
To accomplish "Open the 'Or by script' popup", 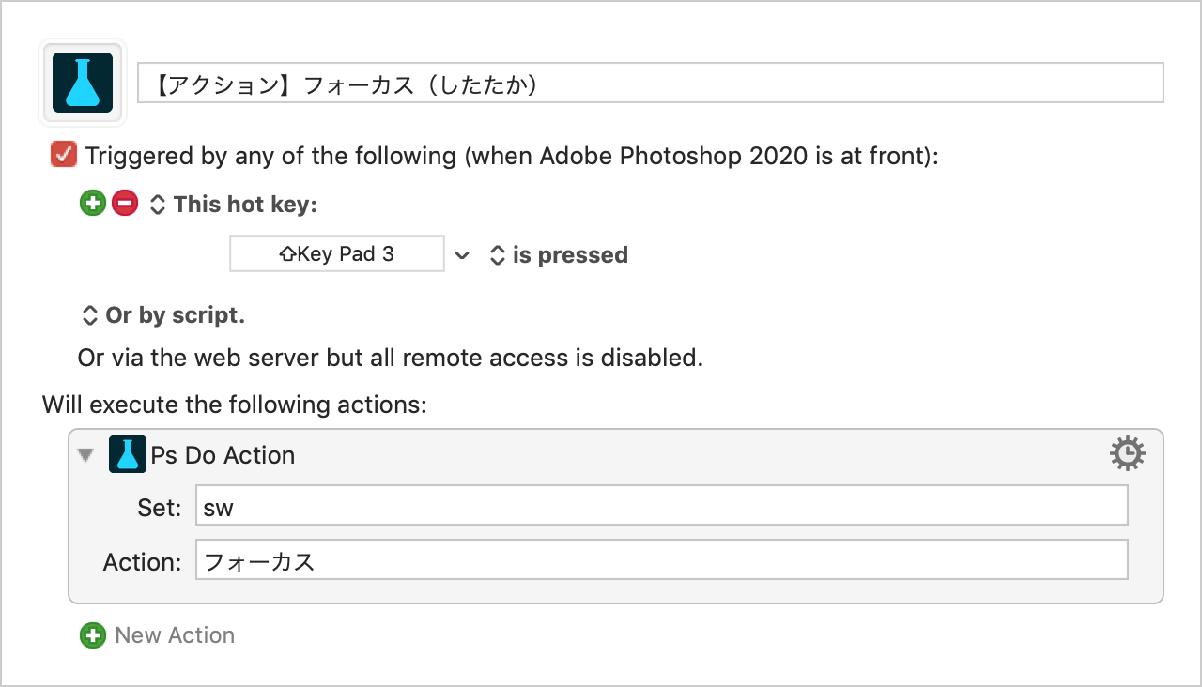I will (163, 315).
